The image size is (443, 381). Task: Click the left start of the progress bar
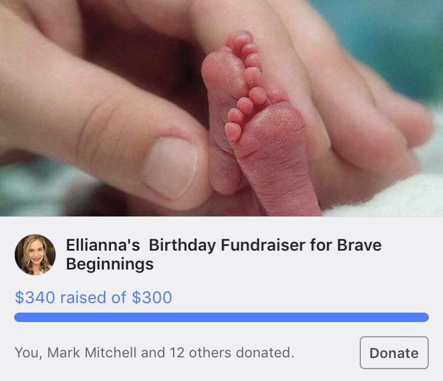[20, 317]
